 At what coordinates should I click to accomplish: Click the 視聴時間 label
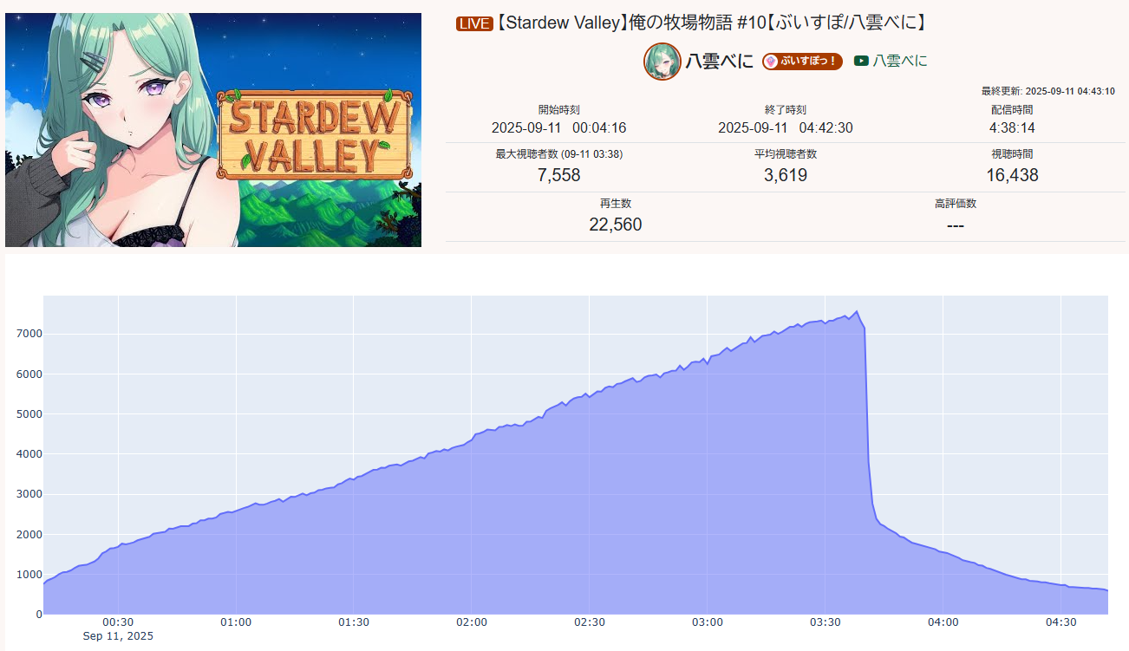[1012, 154]
